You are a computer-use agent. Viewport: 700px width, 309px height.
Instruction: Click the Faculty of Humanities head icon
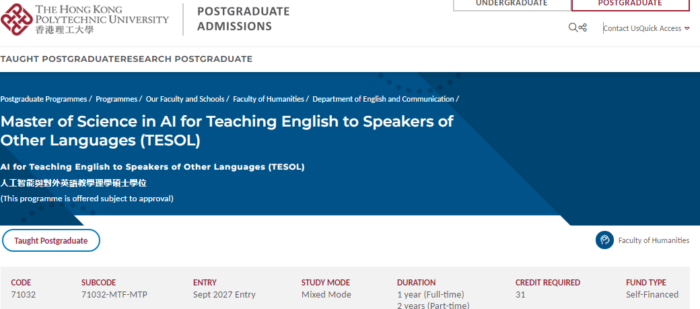[x=605, y=240]
